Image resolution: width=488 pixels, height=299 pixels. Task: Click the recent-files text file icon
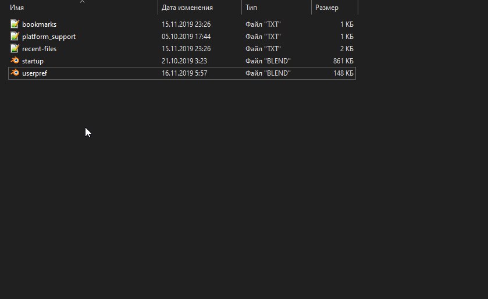tap(15, 48)
